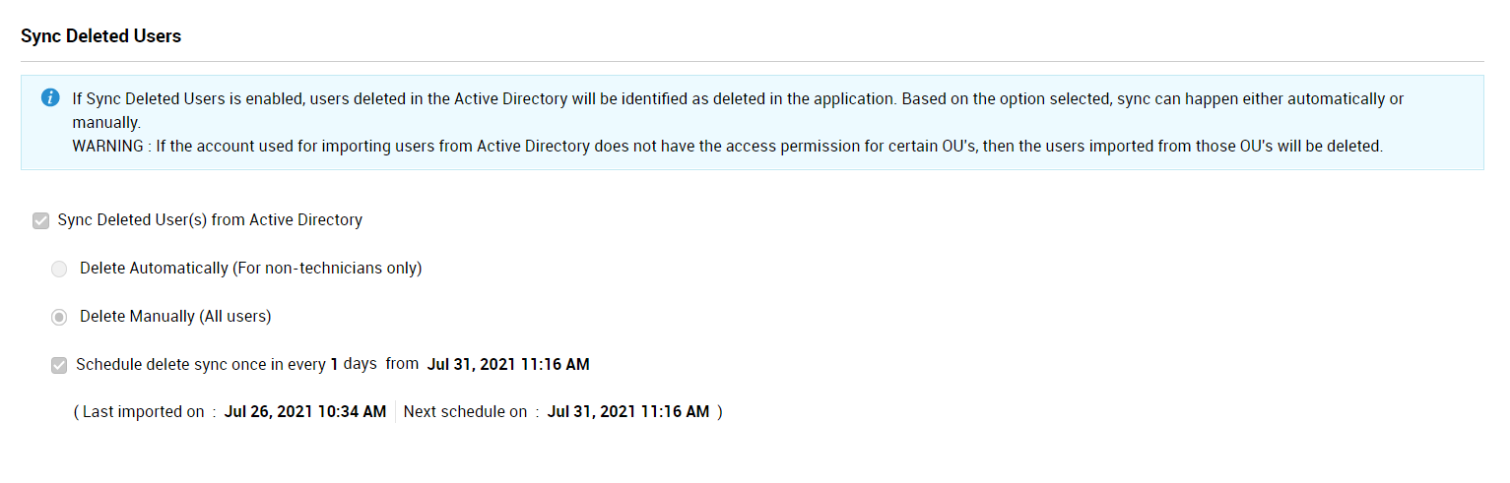Click "Delete Automatically (For non-technicians only)" label text
The width and height of the screenshot is (1510, 483).
click(250, 268)
